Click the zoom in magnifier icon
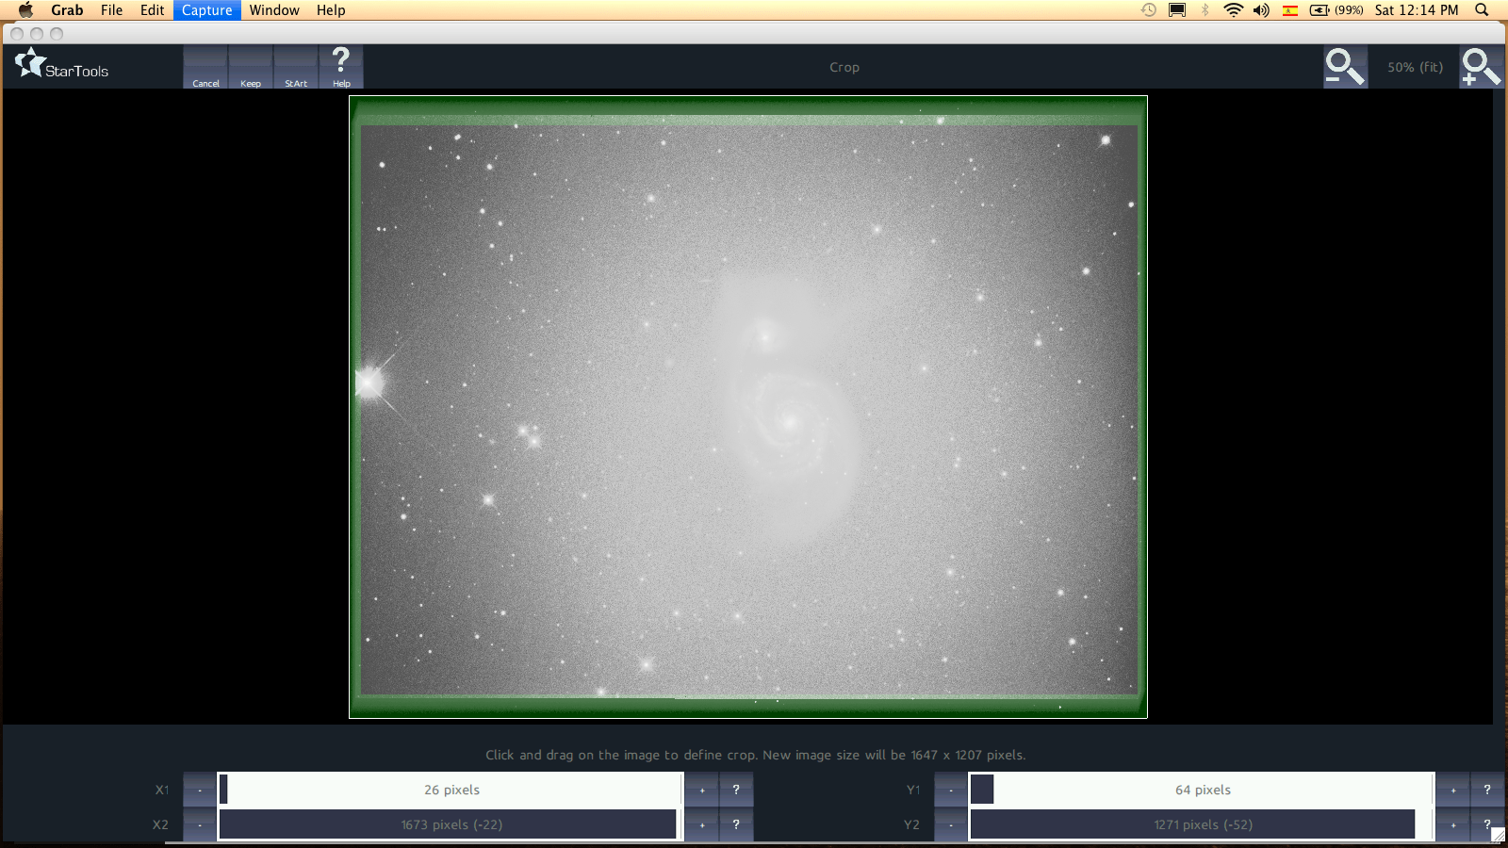This screenshot has width=1508, height=848. pos(1480,67)
